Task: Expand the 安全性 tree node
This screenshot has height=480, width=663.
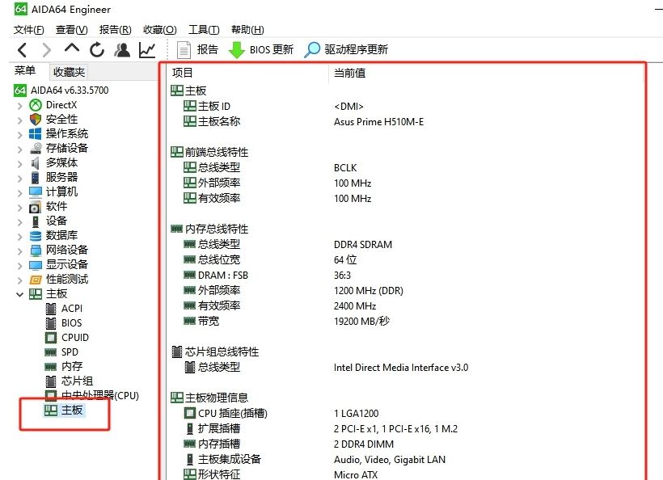Action: [19, 120]
